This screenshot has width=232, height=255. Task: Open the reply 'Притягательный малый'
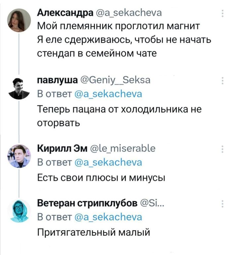click(x=94, y=232)
